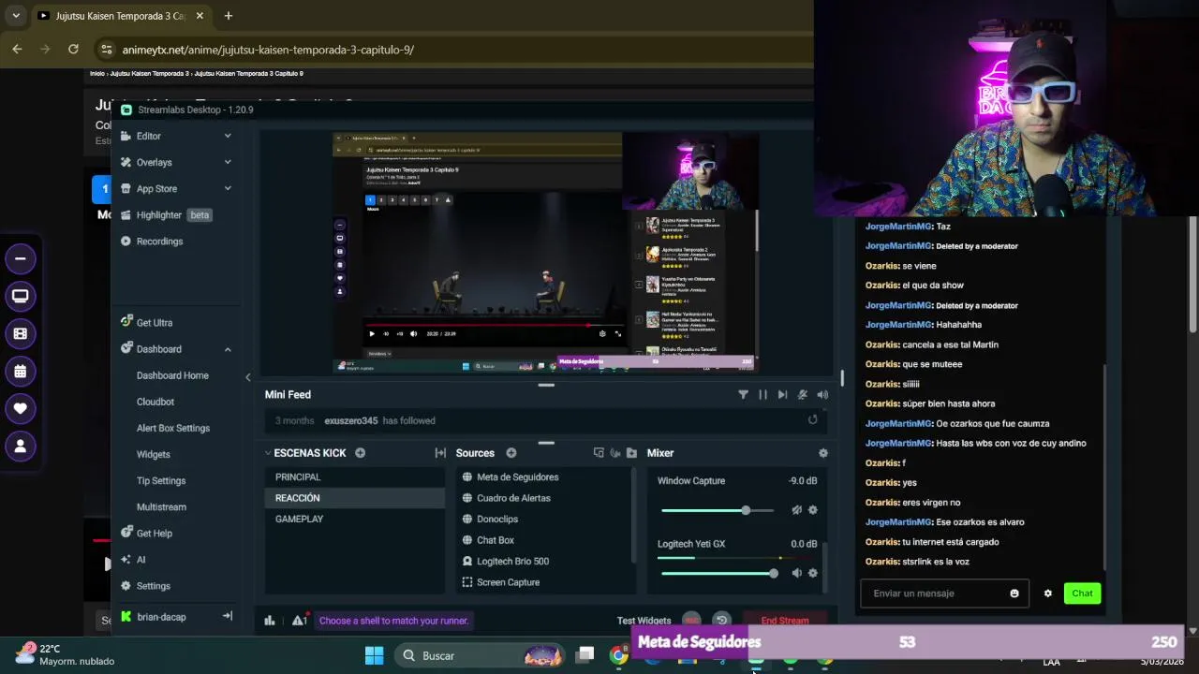Add a new source with the plus icon
The width and height of the screenshot is (1199, 674).
pos(511,453)
